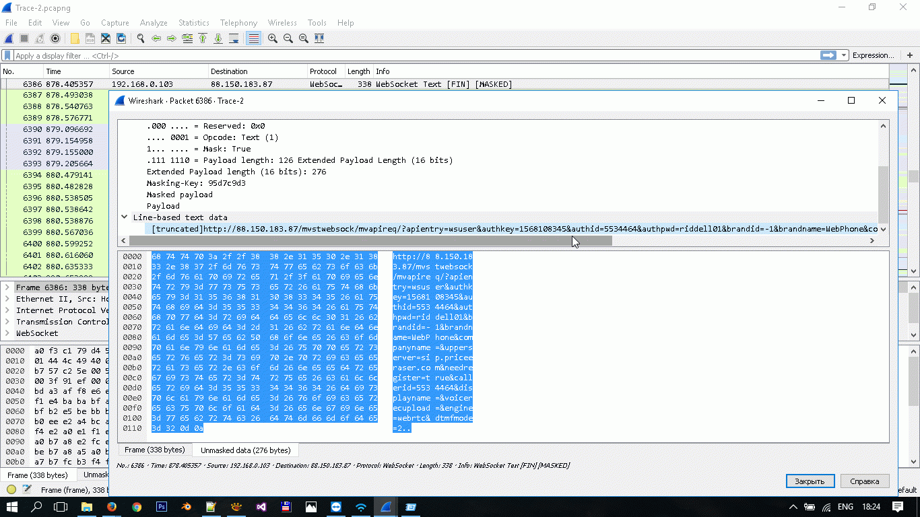Click the Закрыть button
Image resolution: width=920 pixels, height=517 pixels.
[x=810, y=481]
